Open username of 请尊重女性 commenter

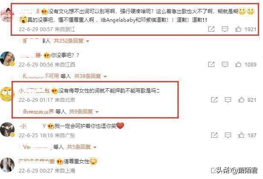pos(37,161)
